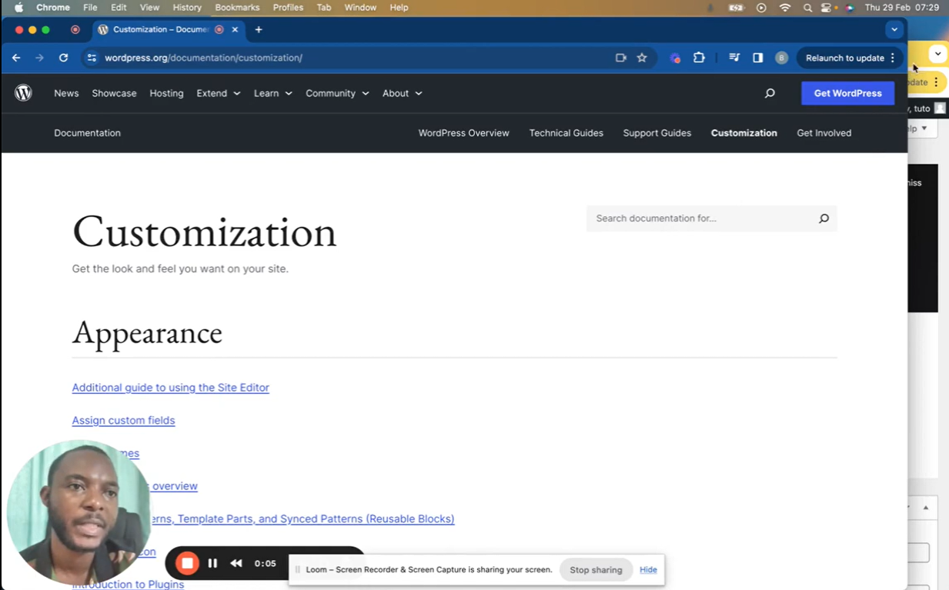Click the Loom rewind icon
This screenshot has height=590, width=949.
pos(236,563)
